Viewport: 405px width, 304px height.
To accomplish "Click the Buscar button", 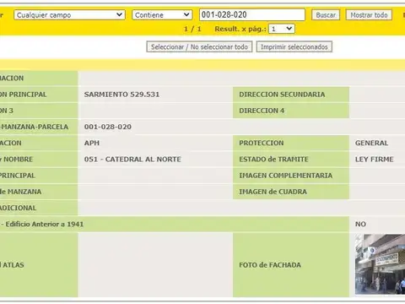I will pyautogui.click(x=326, y=15).
